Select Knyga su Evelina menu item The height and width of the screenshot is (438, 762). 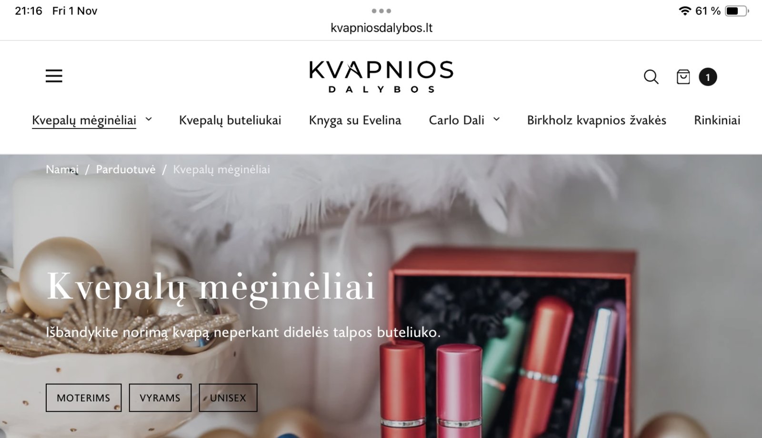[x=355, y=120]
